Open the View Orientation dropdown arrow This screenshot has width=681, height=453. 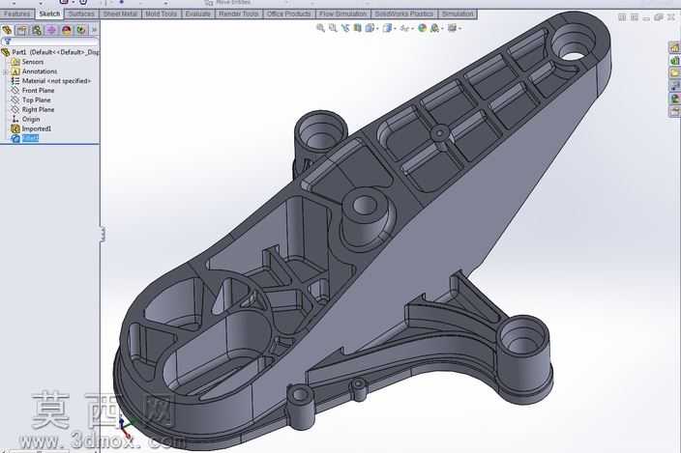coord(377,29)
